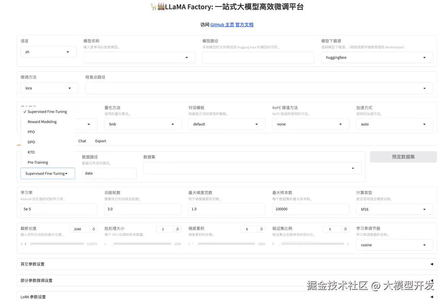The image size is (443, 300).
Task: Click the 预览数据集 button
Action: [403, 157]
